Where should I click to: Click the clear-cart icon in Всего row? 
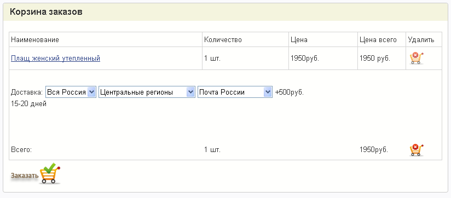point(417,150)
